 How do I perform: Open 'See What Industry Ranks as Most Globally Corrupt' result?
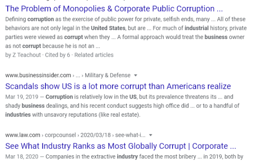coord(121,146)
